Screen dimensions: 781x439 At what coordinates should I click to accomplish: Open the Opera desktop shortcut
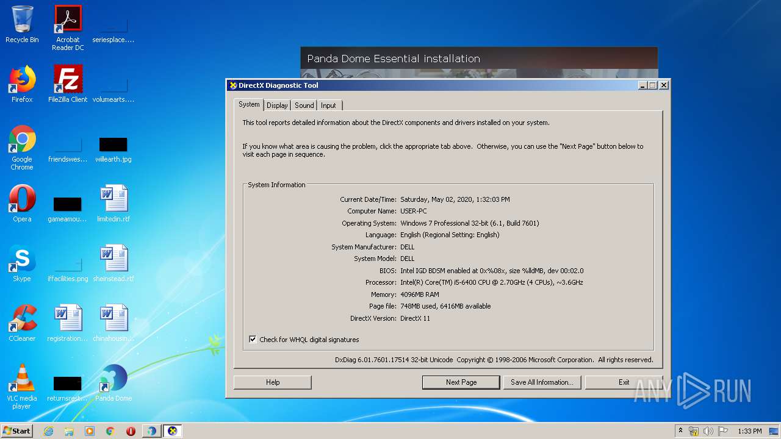coord(22,204)
